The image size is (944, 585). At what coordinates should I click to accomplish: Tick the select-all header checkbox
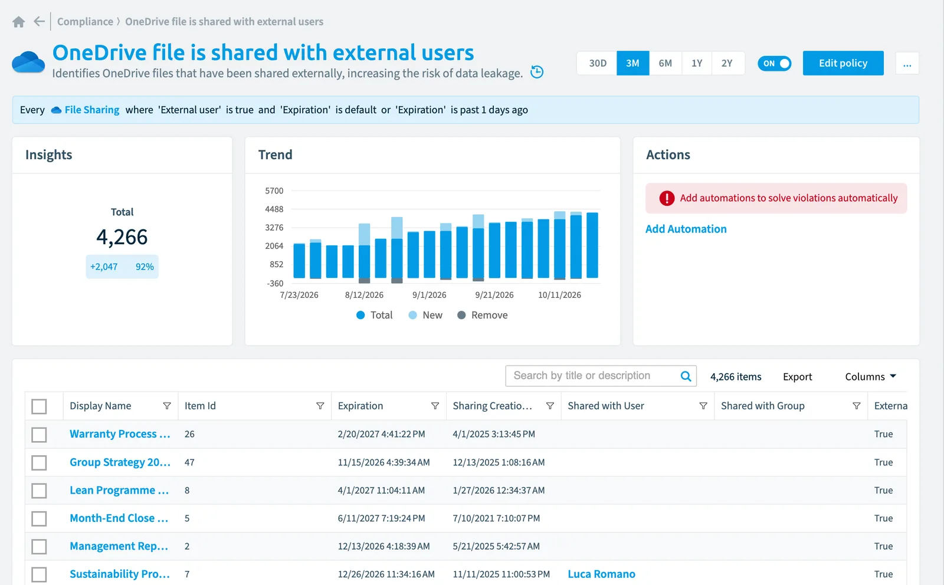tap(39, 406)
